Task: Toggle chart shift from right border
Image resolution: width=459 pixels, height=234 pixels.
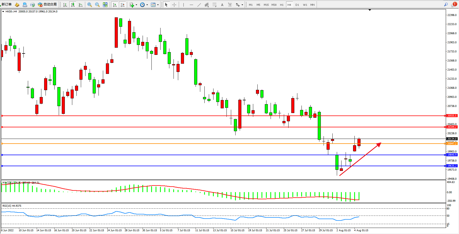Action: pos(122,5)
